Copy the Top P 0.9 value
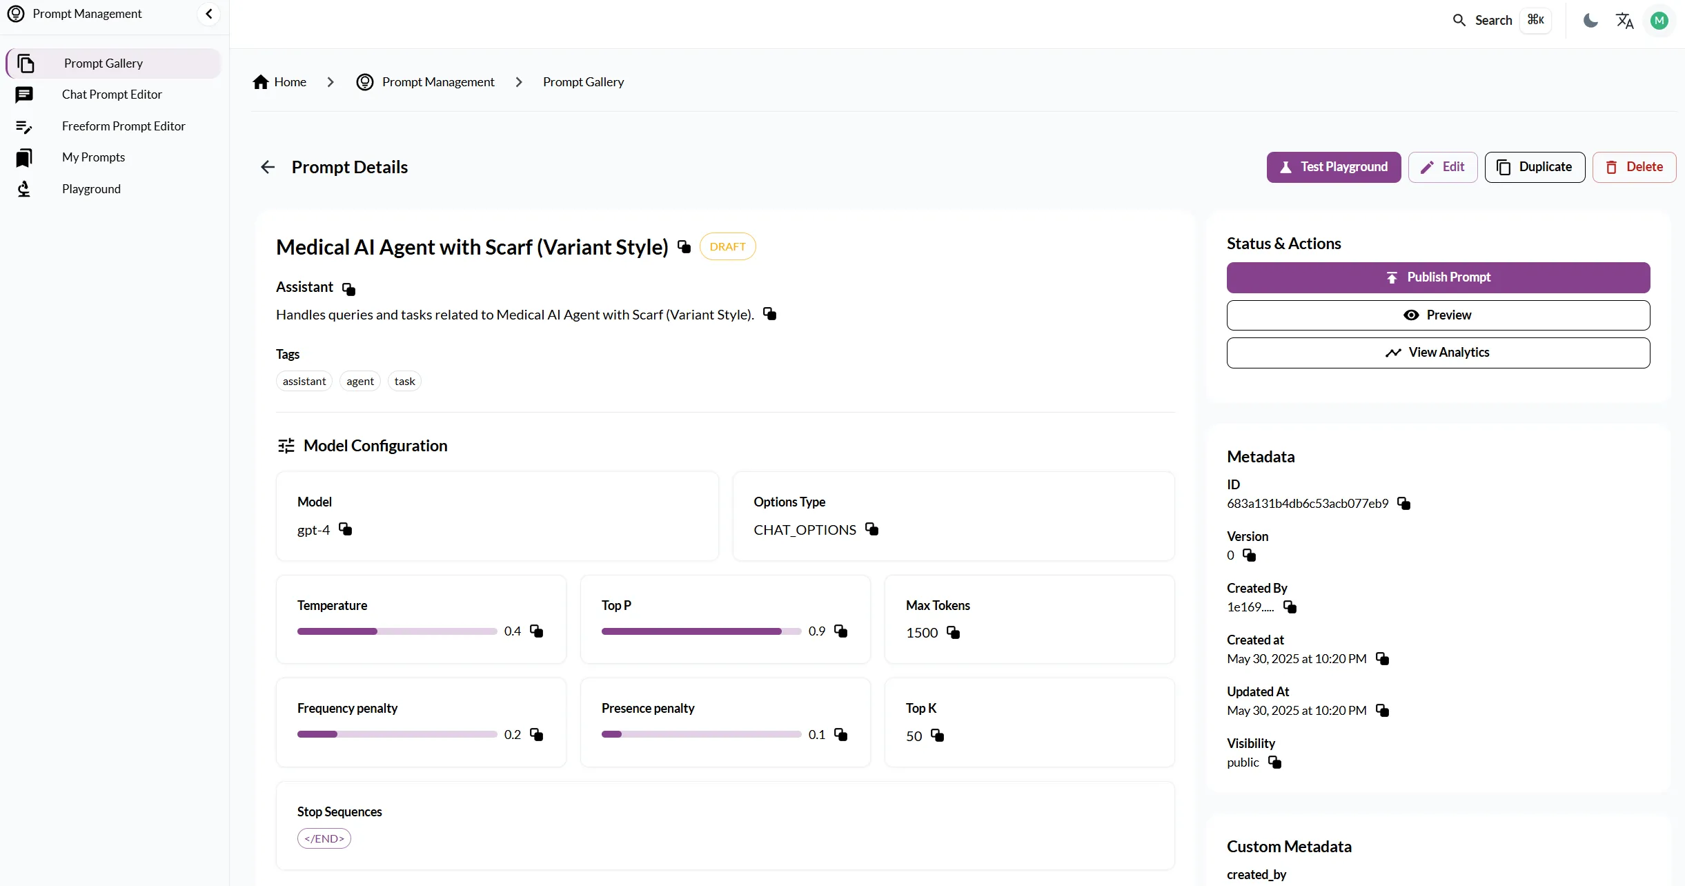This screenshot has height=886, width=1685. pyautogui.click(x=840, y=631)
